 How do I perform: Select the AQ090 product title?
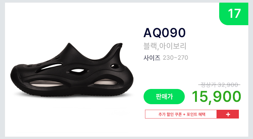[x=164, y=33]
